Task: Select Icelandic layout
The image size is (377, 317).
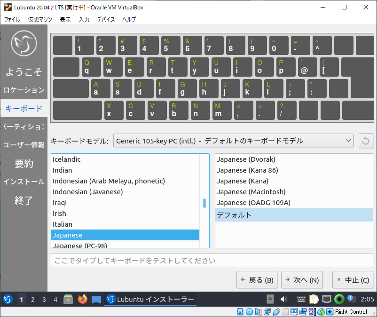Action: (x=125, y=159)
